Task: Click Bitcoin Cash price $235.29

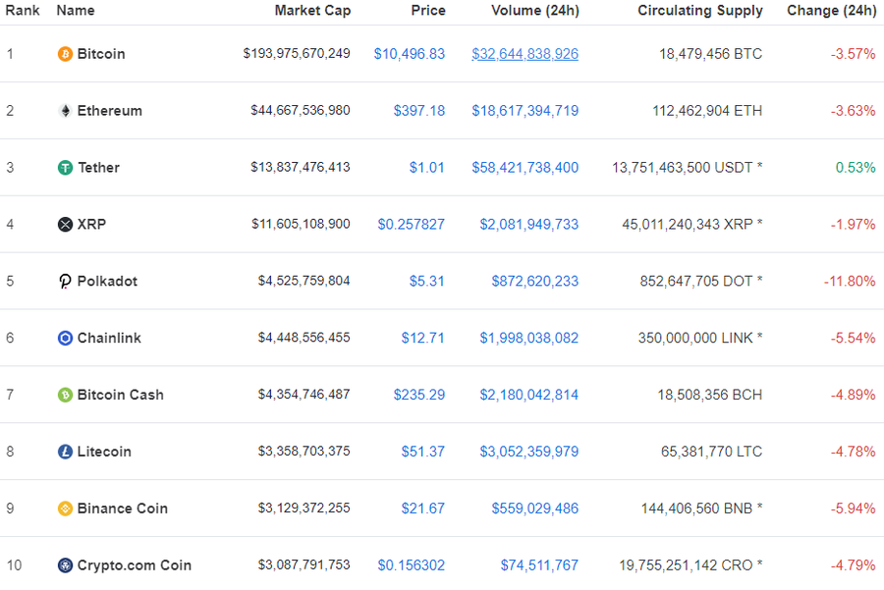Action: (419, 395)
